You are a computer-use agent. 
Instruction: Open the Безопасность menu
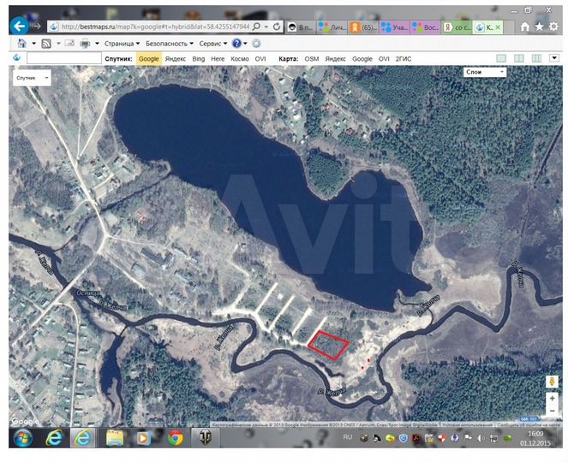pos(170,44)
